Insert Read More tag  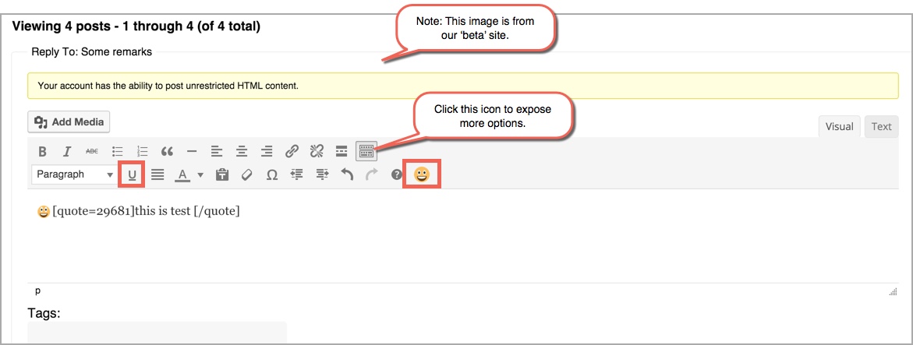[x=341, y=151]
